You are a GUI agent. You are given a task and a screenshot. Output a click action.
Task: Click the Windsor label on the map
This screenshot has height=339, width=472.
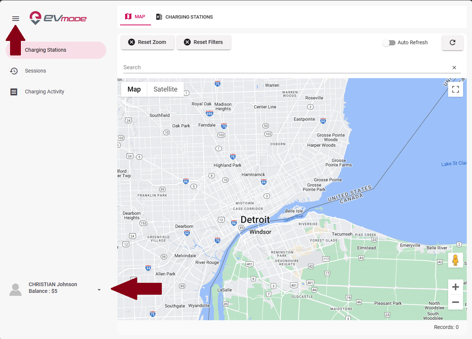click(260, 232)
